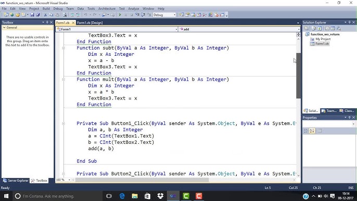Click Refresh icon in Solution Explorer
The height and width of the screenshot is (201, 357).
(320, 29)
